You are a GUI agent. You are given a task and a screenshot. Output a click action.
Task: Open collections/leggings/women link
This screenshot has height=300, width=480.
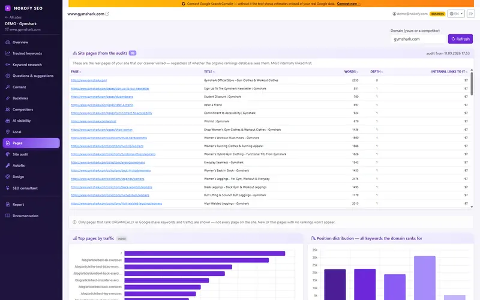(107, 179)
